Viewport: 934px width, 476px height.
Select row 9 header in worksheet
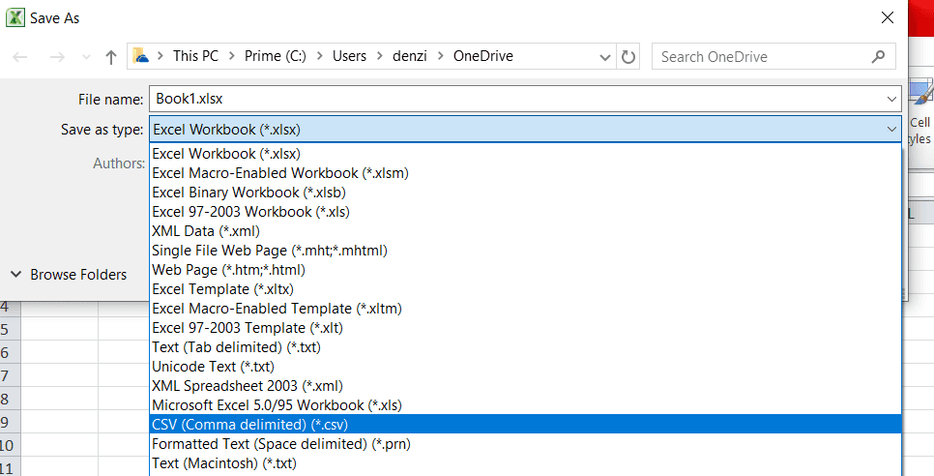click(x=10, y=423)
